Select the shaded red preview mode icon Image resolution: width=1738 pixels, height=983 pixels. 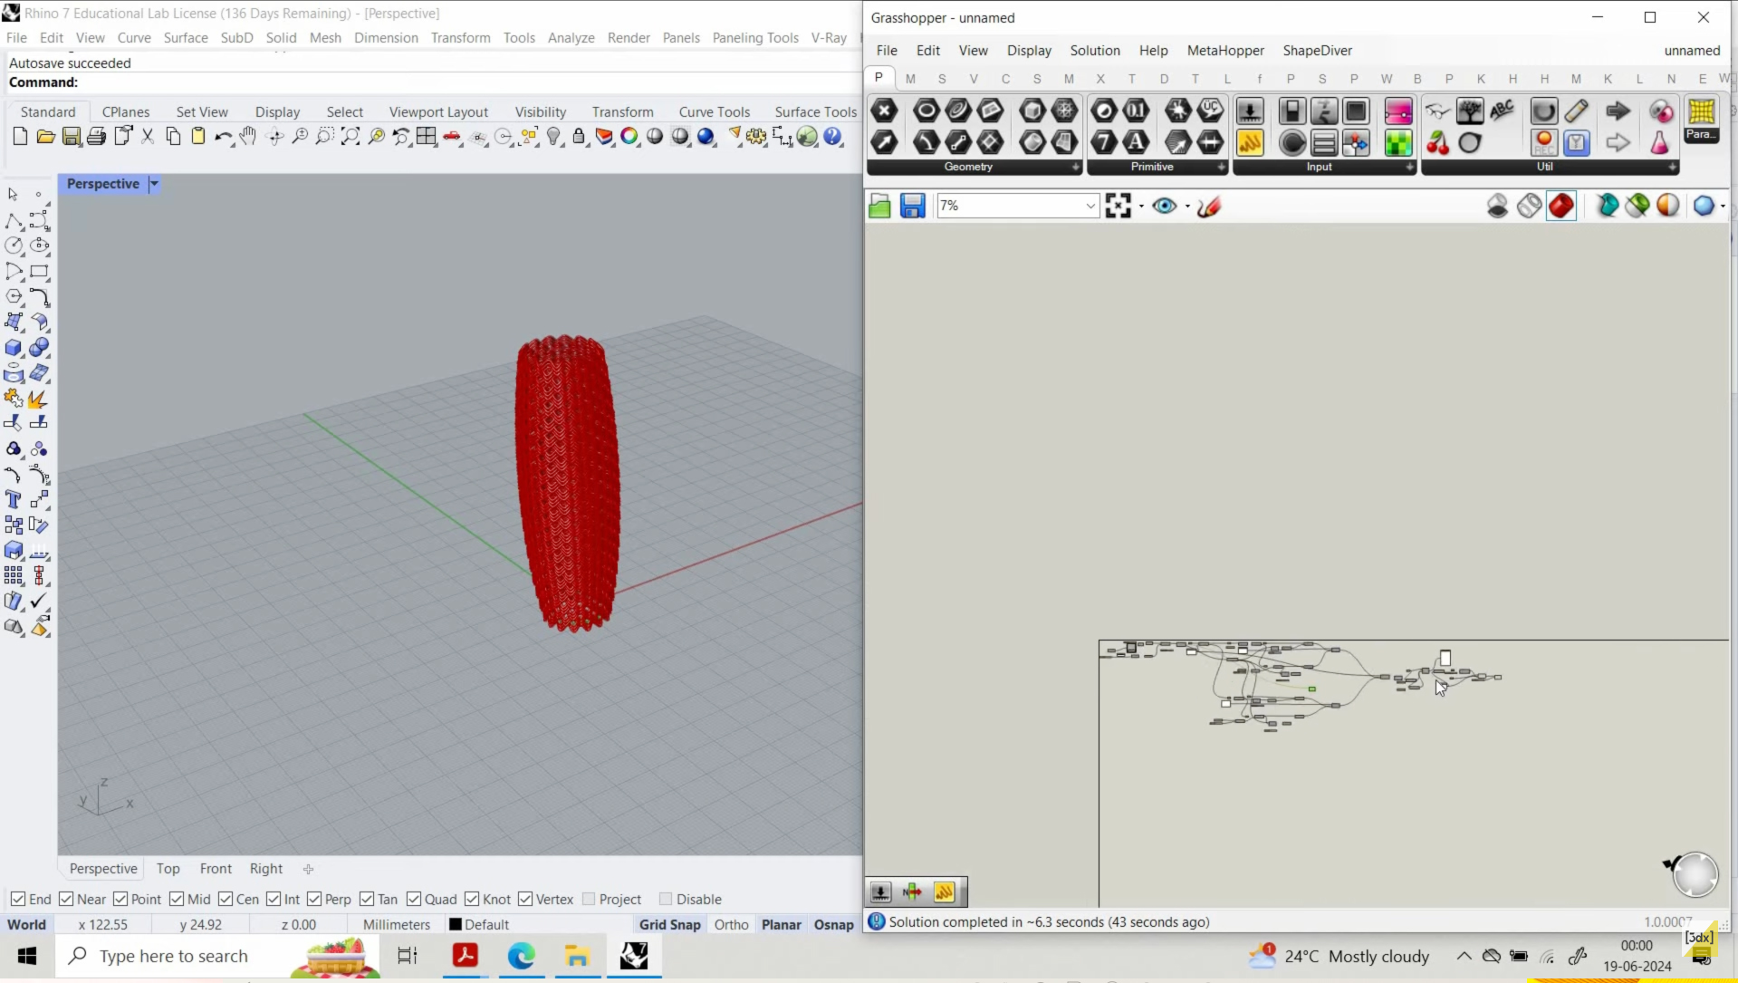click(1560, 207)
